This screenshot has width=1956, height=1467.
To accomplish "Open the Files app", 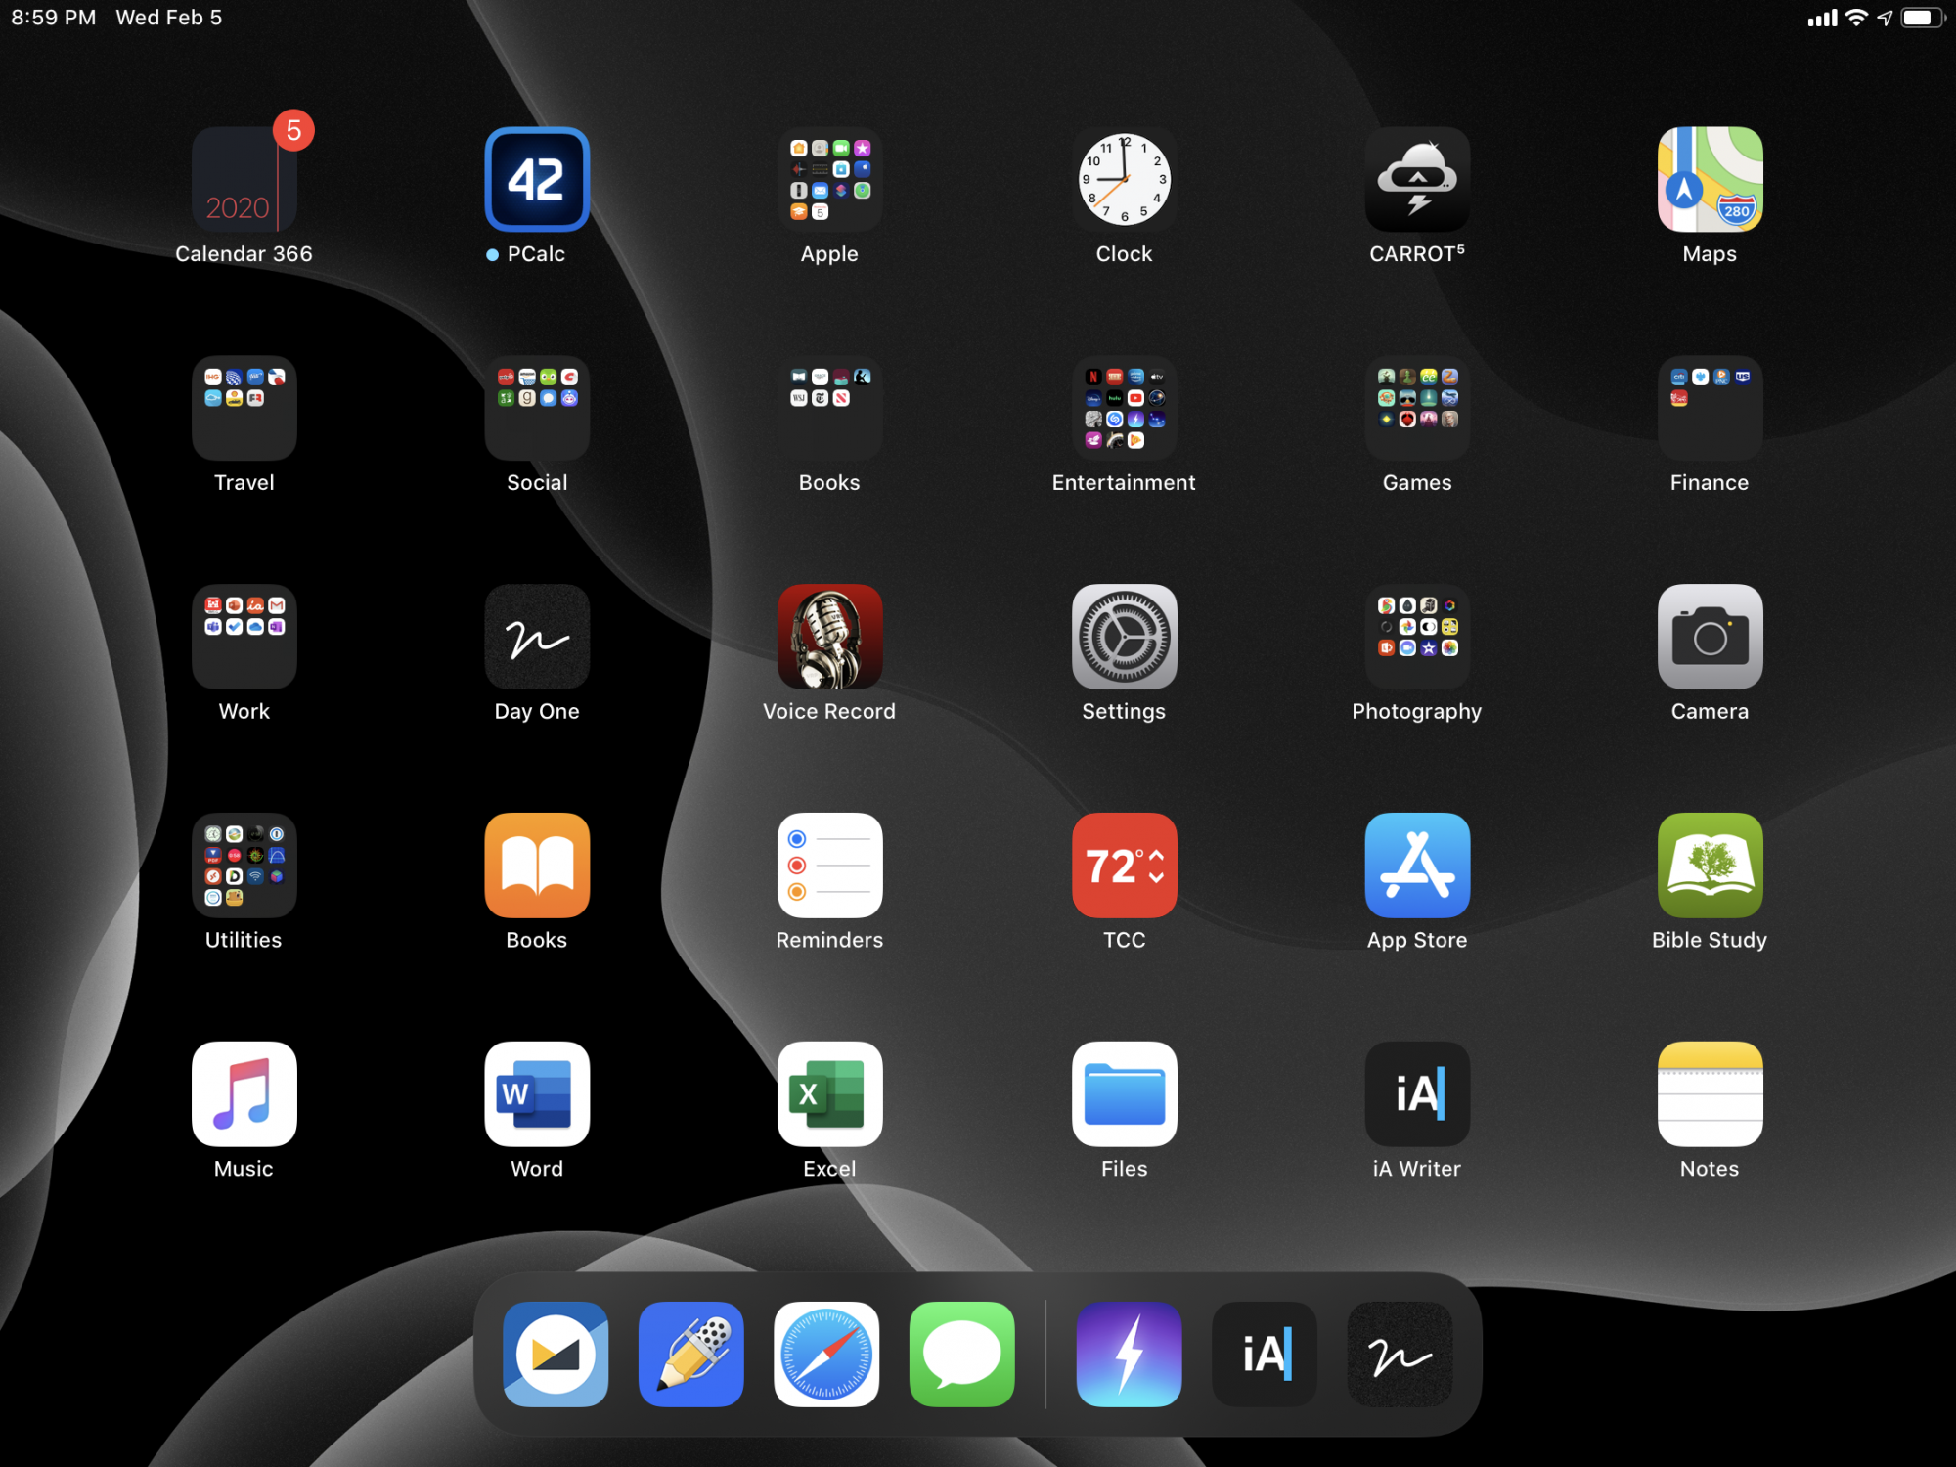I will [x=1124, y=1093].
